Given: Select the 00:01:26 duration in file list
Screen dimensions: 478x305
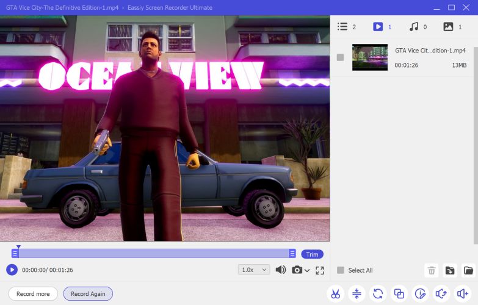Looking at the screenshot, I should [x=407, y=65].
